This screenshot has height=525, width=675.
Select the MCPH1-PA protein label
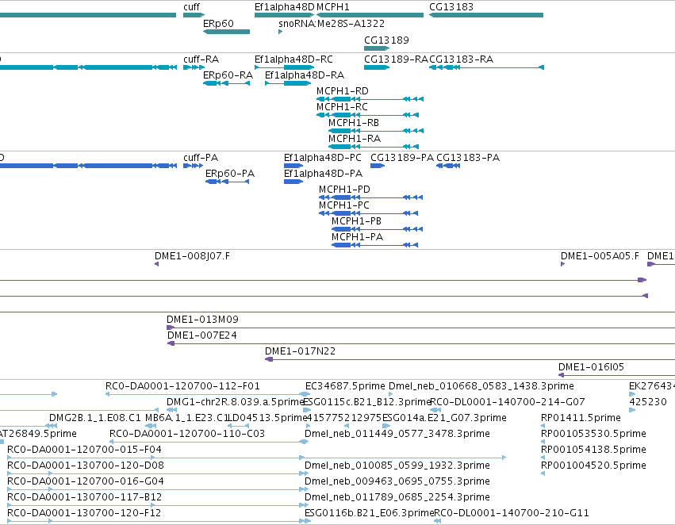click(x=357, y=238)
